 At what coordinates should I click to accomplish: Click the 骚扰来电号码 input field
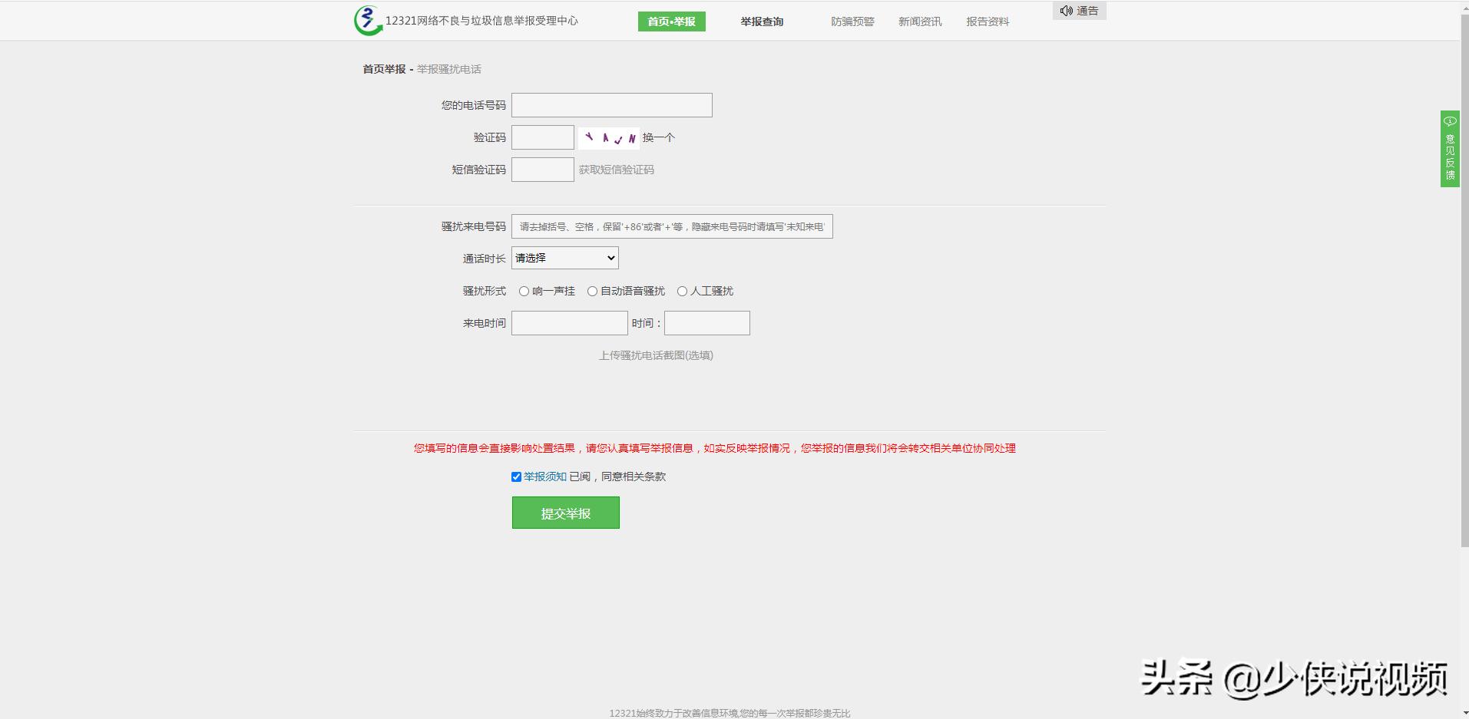point(672,226)
